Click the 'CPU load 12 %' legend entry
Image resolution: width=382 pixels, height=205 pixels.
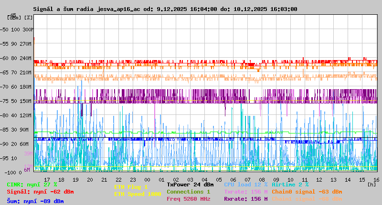[246, 184]
